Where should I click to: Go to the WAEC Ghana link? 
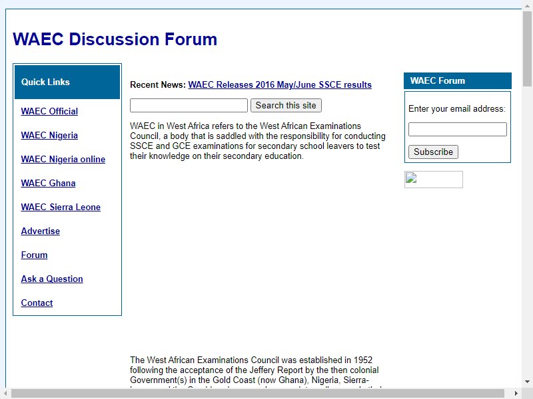48,184
